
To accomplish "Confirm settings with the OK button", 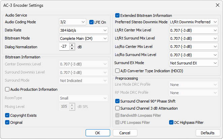I will (98, 133).
